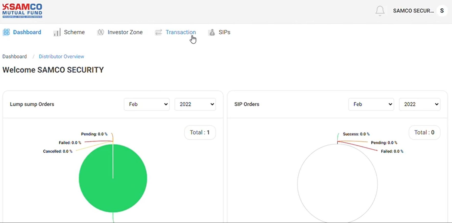The width and height of the screenshot is (452, 223).
Task: Click the Dashboard breadcrumb
Action: click(x=15, y=56)
